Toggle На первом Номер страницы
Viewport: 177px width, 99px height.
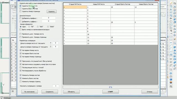pyautogui.click(x=20, y=57)
